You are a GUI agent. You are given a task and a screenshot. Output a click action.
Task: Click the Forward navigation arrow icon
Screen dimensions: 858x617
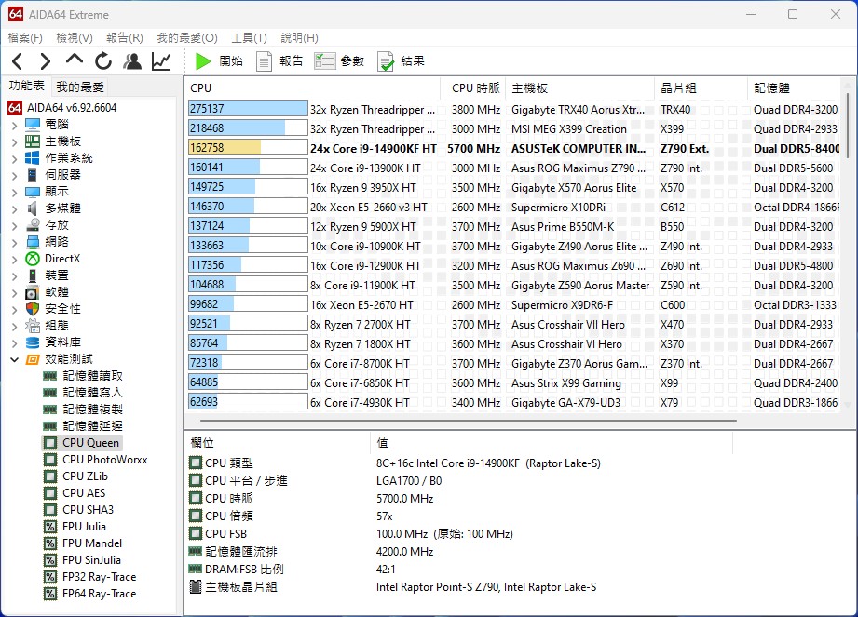[x=46, y=61]
